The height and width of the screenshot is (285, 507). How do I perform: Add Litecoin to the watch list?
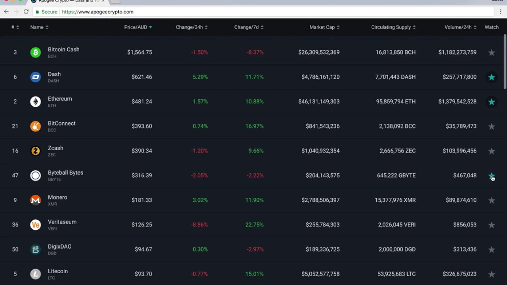[492, 274]
